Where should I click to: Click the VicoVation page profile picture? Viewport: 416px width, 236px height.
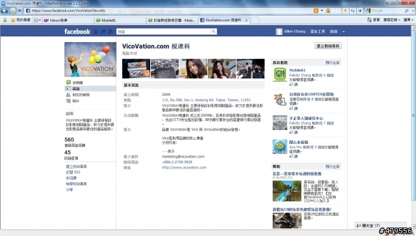90,59
